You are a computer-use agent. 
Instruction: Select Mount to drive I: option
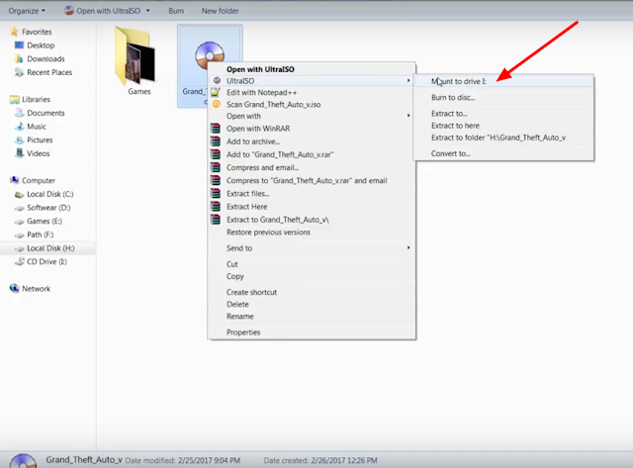point(503,81)
